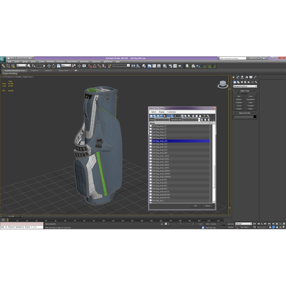
Task: Click the Render Production teapot icon
Action: point(180,66)
